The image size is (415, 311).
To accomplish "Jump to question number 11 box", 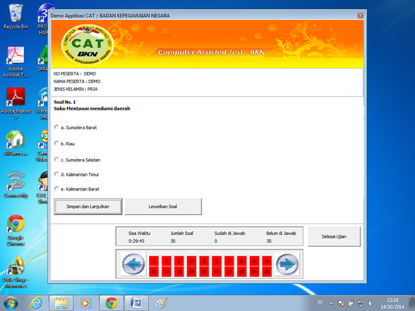I will pyautogui.click(x=154, y=272).
